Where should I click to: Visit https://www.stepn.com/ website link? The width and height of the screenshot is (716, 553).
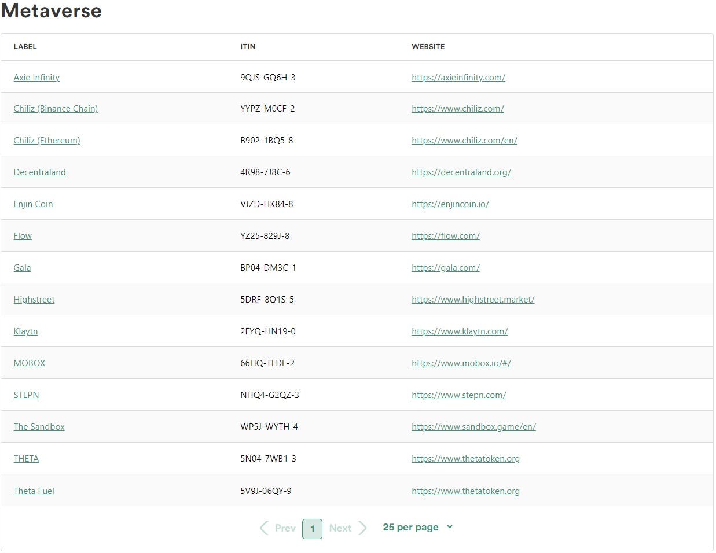pos(459,395)
